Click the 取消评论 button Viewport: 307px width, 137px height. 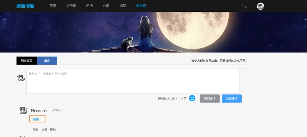tap(210, 98)
